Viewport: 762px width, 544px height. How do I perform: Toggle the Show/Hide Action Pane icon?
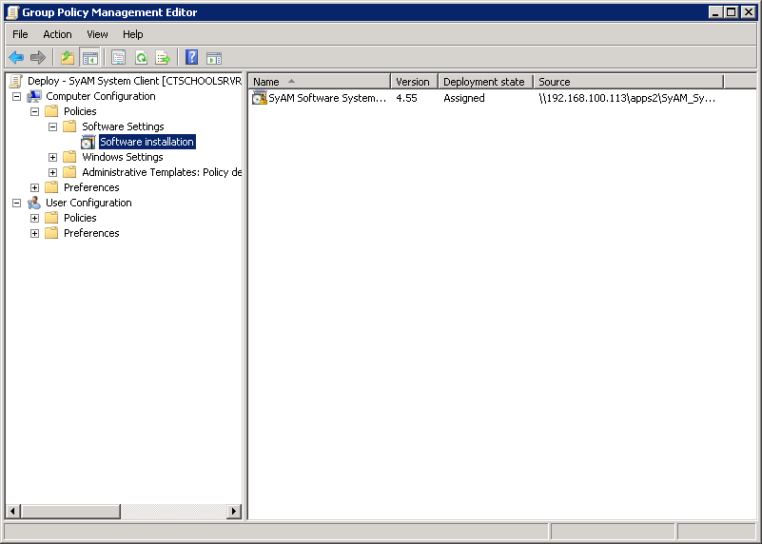tap(214, 58)
